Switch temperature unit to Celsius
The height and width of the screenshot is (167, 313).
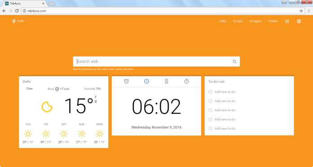pyautogui.click(x=96, y=102)
